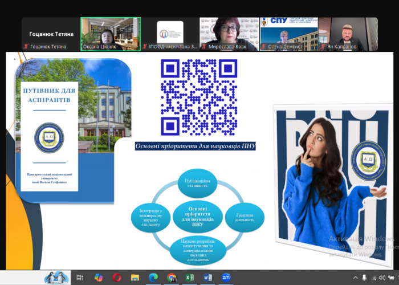Select Оксана Цюняк's video thumbnail

pos(111,34)
